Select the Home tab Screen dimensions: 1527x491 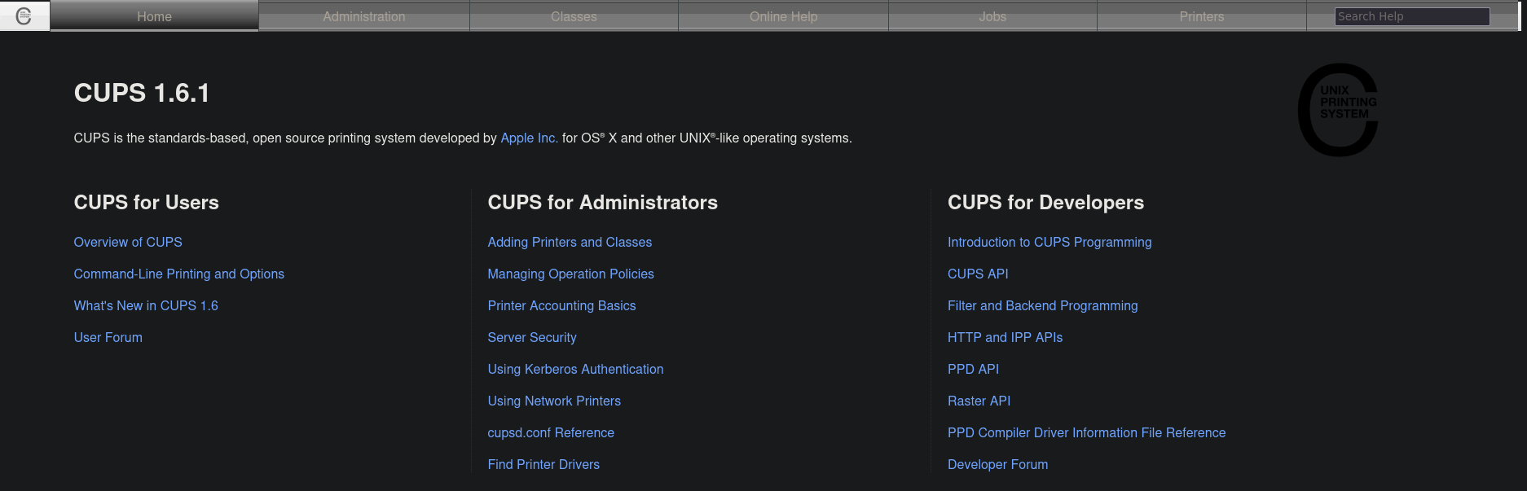tap(154, 16)
